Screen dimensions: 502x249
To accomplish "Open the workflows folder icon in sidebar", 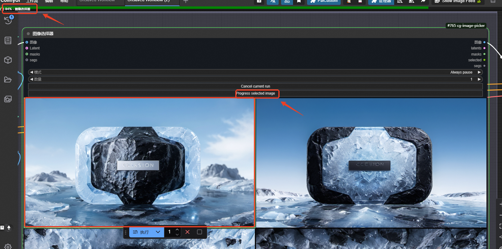I will click(x=8, y=80).
